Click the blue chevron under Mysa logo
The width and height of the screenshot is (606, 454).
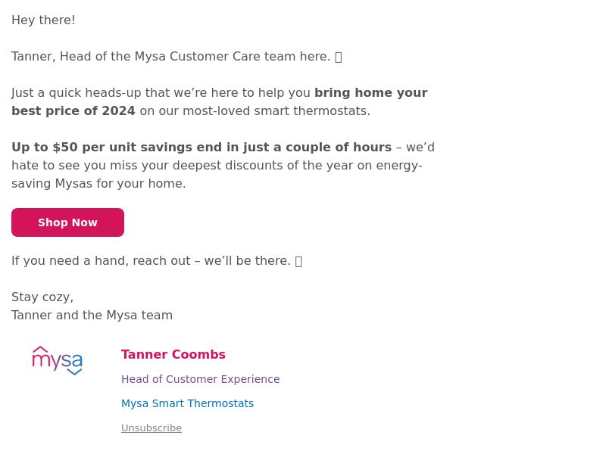[x=74, y=372]
